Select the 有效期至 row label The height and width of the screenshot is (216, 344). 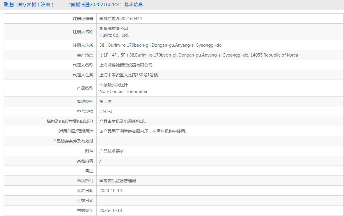coord(85,210)
